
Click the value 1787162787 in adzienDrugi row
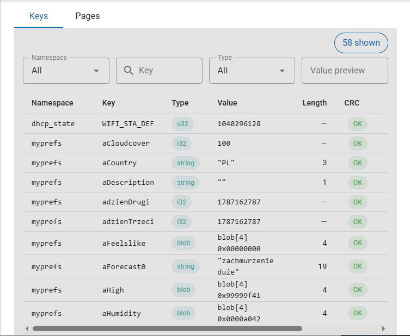click(x=239, y=202)
